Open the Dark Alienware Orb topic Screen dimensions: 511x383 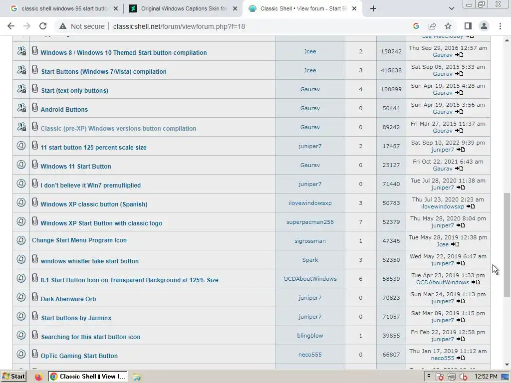(x=68, y=299)
